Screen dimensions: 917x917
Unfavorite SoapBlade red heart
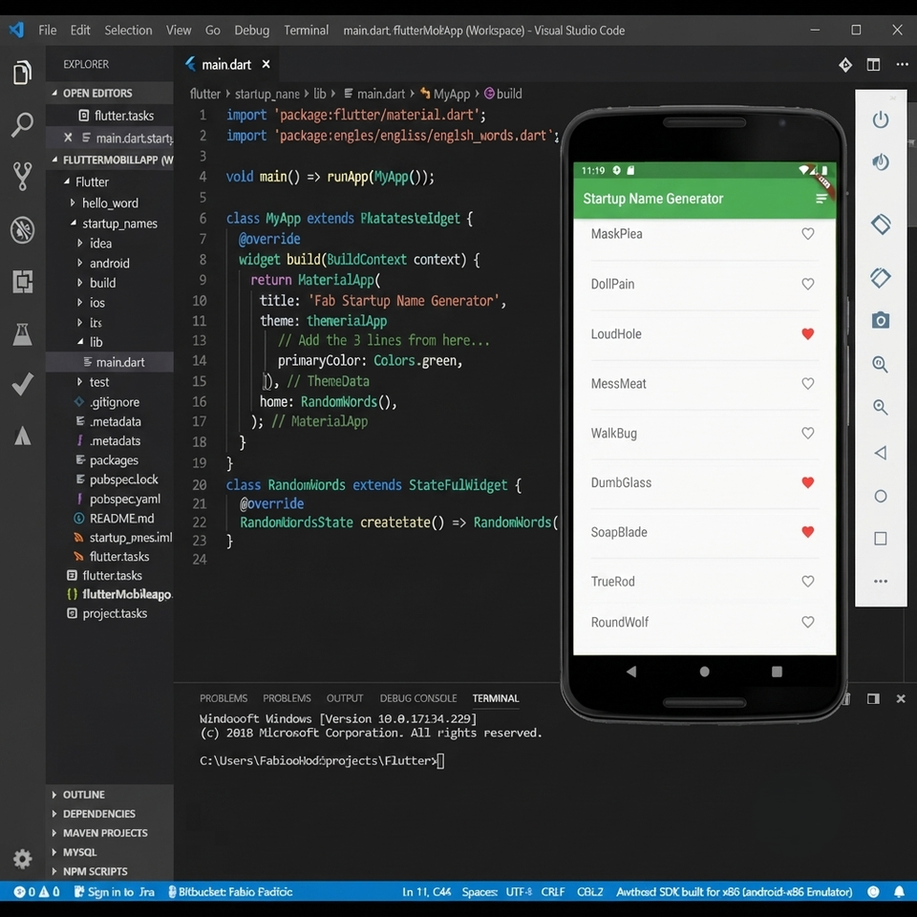[808, 532]
